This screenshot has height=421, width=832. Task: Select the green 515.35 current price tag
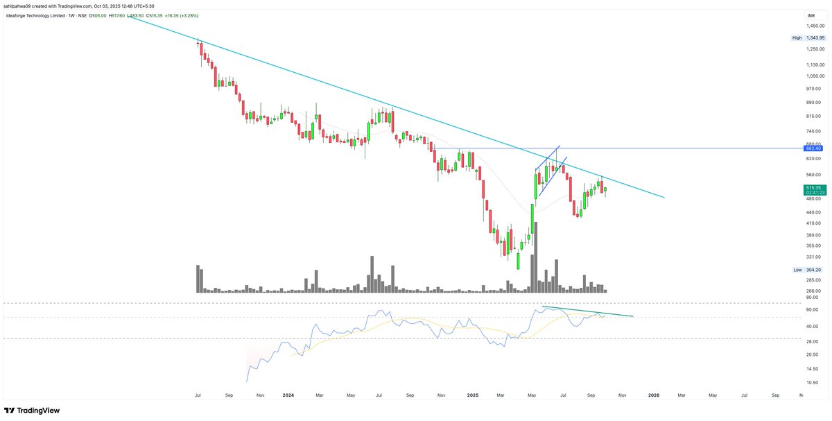point(813,190)
